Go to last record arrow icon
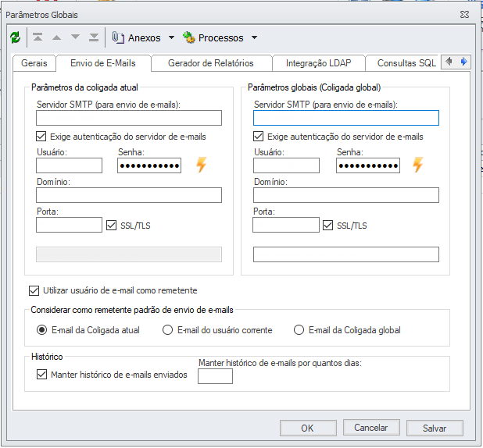This screenshot has width=483, height=448. (94, 37)
